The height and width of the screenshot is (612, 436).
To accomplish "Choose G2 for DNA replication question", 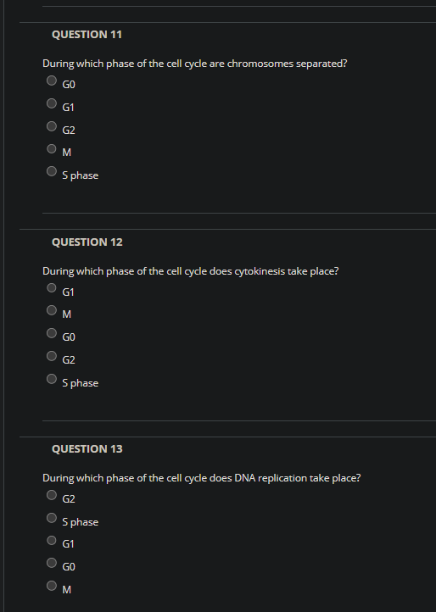I will (x=52, y=495).
